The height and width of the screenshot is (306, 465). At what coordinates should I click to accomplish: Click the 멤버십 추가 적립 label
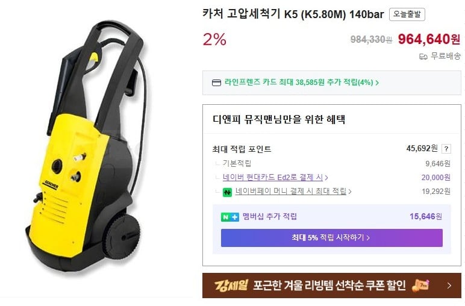[x=270, y=216]
